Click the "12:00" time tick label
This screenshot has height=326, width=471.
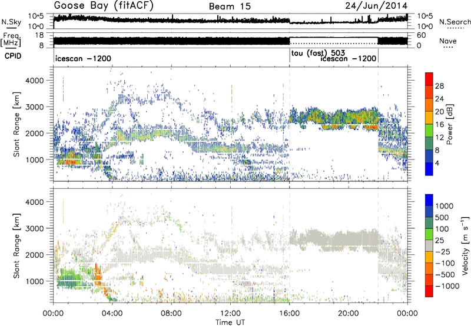(230, 314)
